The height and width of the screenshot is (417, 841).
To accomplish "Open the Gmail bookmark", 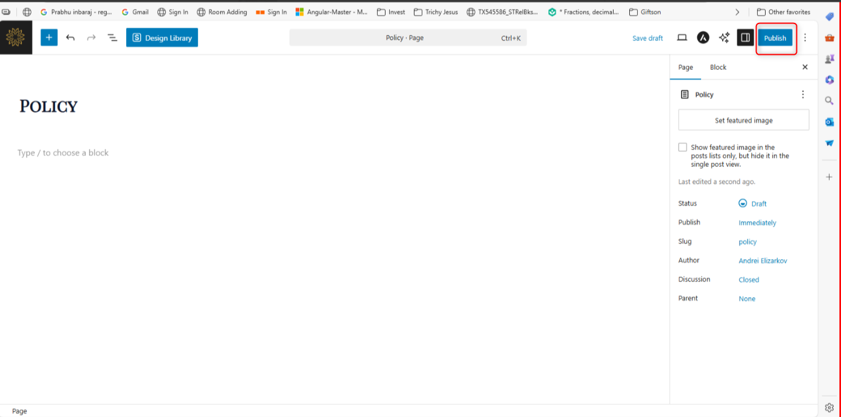I will [x=135, y=12].
